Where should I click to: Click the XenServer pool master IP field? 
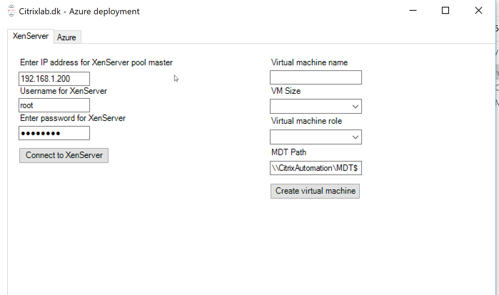tap(54, 79)
